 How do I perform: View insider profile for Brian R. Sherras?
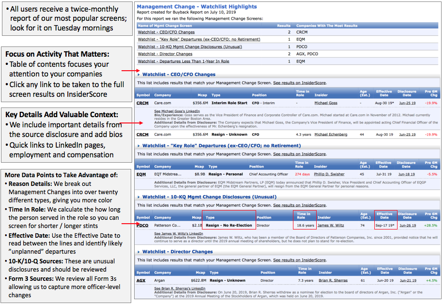(x=333, y=280)
